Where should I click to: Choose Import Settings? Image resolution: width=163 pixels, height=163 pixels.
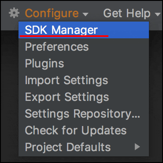click(84, 80)
